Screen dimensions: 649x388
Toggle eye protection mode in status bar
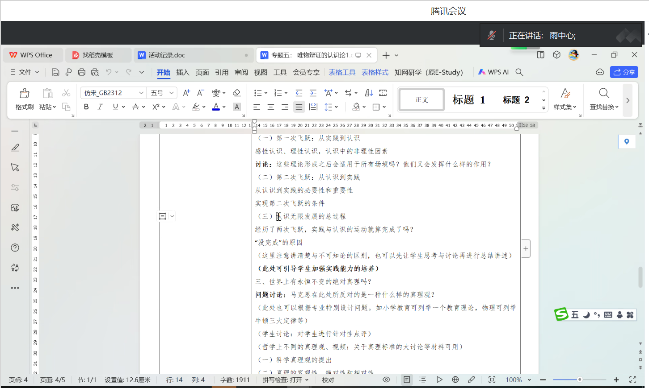click(x=386, y=380)
